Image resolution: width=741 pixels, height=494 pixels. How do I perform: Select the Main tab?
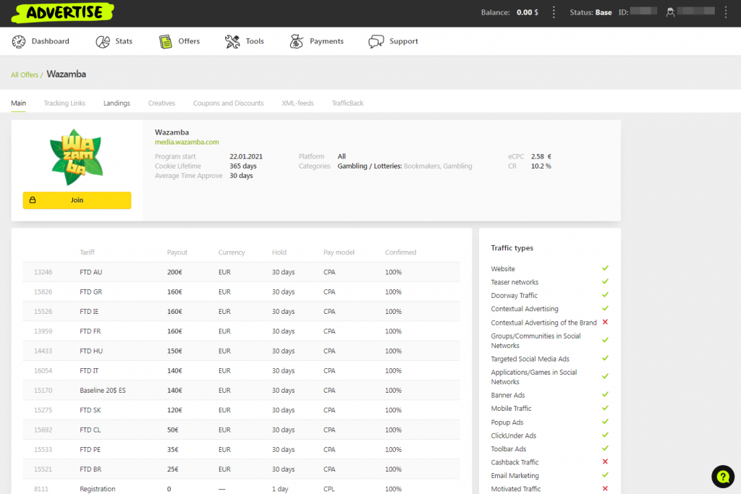(18, 103)
